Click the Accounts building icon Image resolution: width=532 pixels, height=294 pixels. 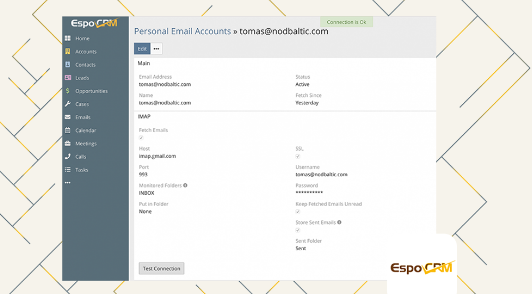(68, 51)
